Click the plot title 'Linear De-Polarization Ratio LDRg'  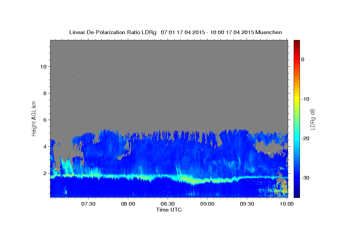click(x=112, y=32)
